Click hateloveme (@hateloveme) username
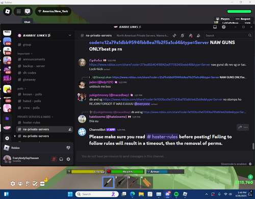Viewport: 255px width, 199px height. click(108, 117)
